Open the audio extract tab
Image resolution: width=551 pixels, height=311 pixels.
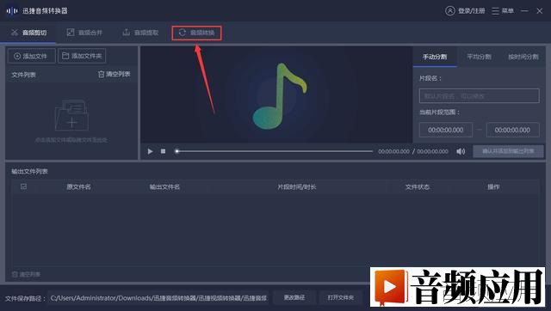point(140,33)
